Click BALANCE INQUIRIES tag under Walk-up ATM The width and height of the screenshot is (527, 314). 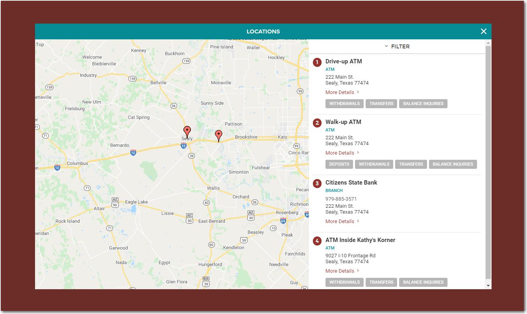[x=453, y=164]
